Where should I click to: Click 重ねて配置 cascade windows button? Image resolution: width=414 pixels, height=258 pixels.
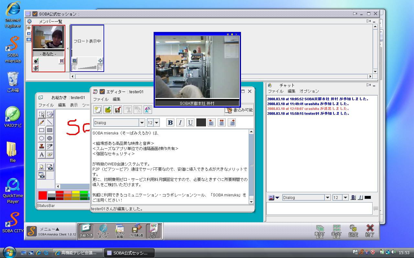click(320, 231)
